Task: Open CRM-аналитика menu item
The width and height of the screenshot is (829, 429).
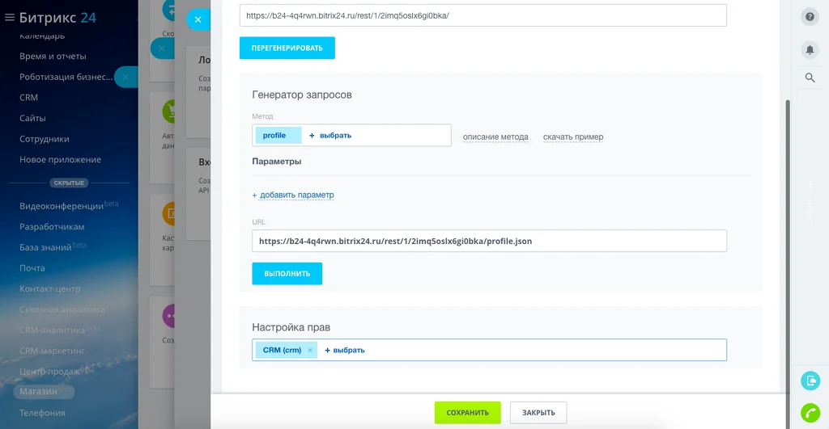Action: point(53,330)
